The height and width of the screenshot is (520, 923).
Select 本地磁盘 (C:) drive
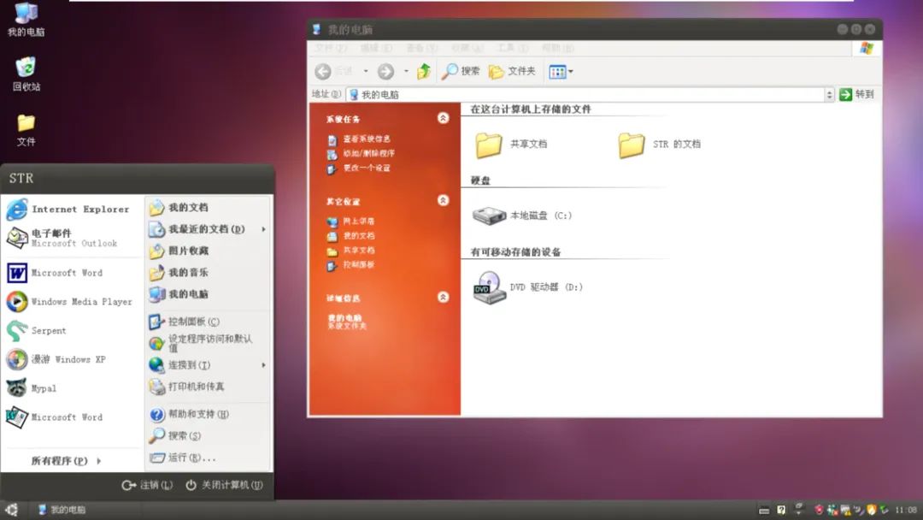pyautogui.click(x=521, y=216)
